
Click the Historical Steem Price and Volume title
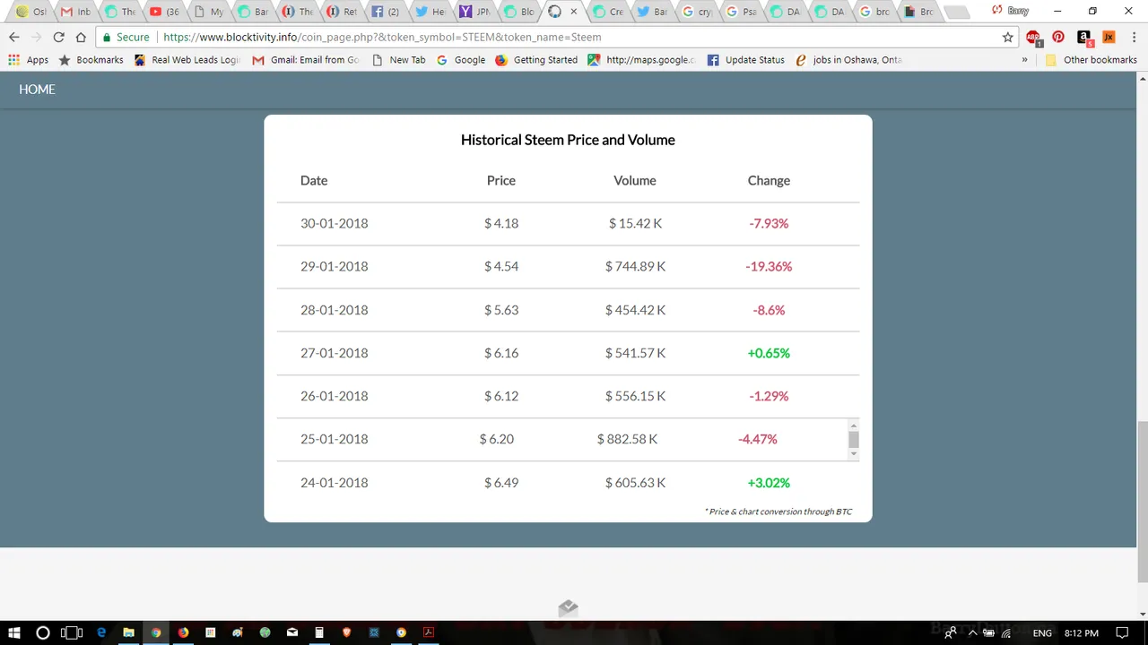coord(568,140)
